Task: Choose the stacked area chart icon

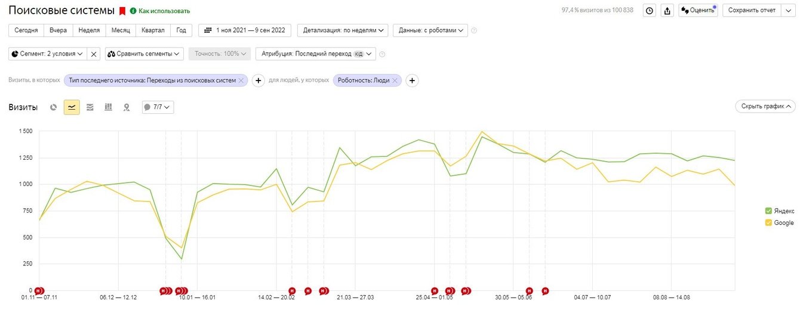Action: coord(90,107)
